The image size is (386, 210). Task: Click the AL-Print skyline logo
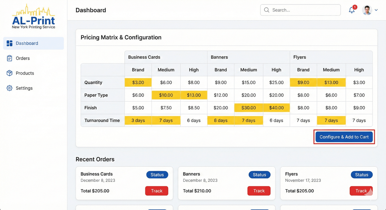[33, 12]
